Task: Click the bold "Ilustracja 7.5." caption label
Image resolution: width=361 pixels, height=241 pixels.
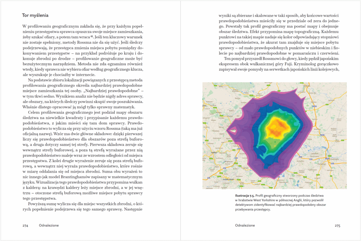Action: point(245,196)
